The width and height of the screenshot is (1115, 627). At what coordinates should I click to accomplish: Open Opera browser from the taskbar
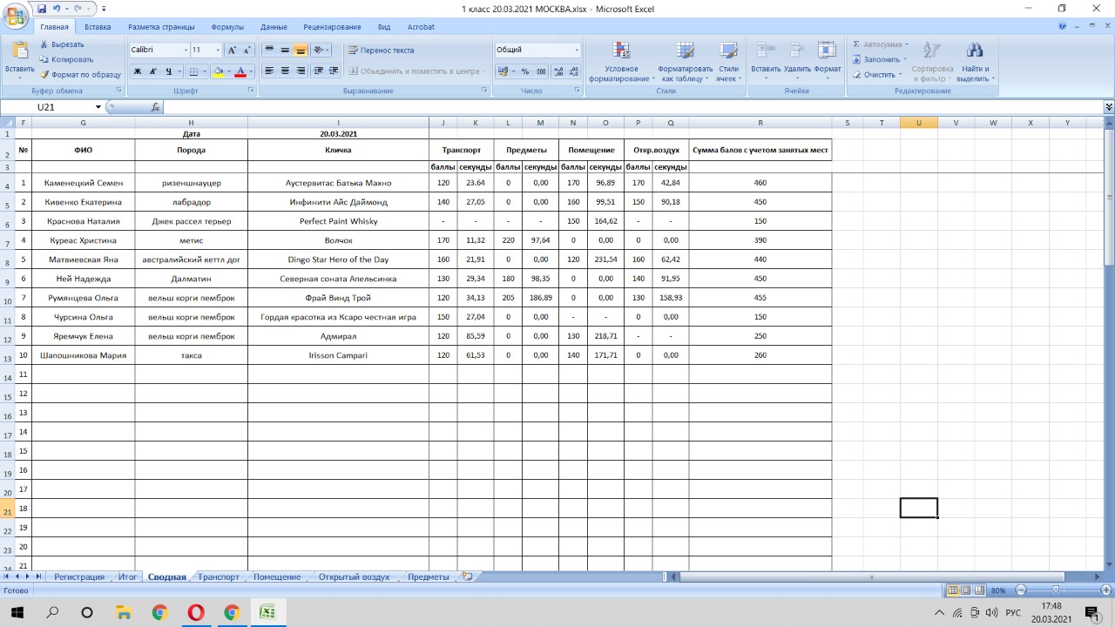[x=196, y=612]
